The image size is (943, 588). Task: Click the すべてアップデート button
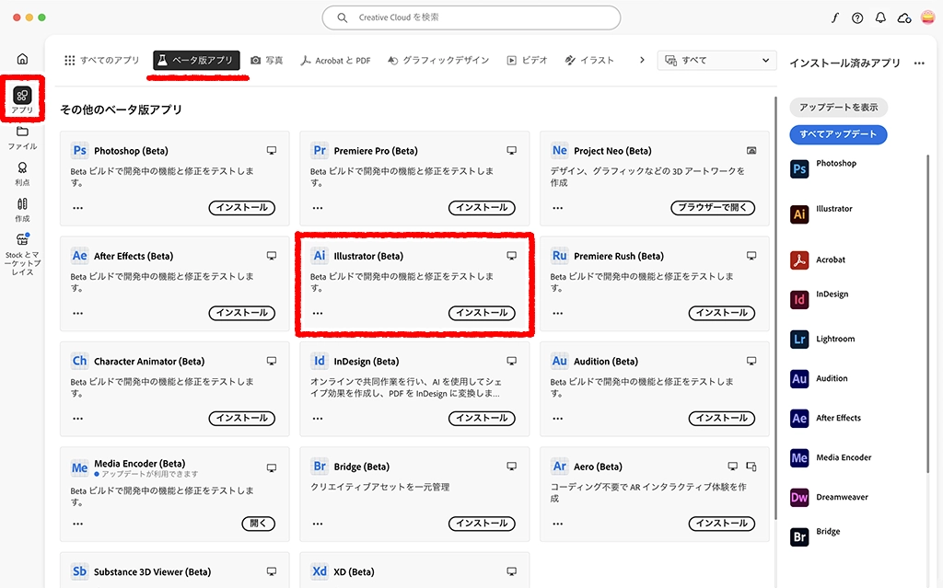tap(838, 134)
